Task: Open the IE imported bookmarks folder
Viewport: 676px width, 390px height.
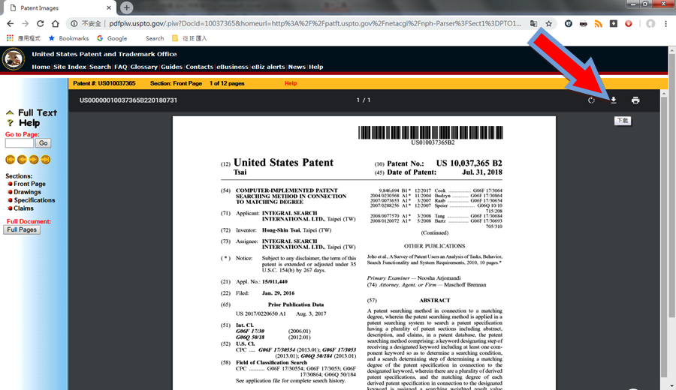Action: (x=189, y=38)
